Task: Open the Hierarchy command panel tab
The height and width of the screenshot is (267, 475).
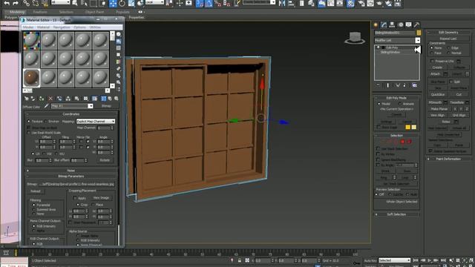Action: (x=392, y=24)
